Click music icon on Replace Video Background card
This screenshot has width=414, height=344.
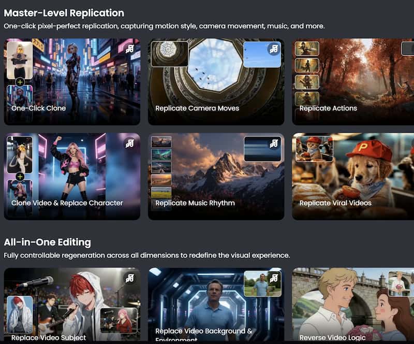pos(274,278)
